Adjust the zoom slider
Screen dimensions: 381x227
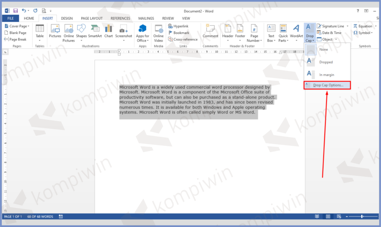point(362,216)
